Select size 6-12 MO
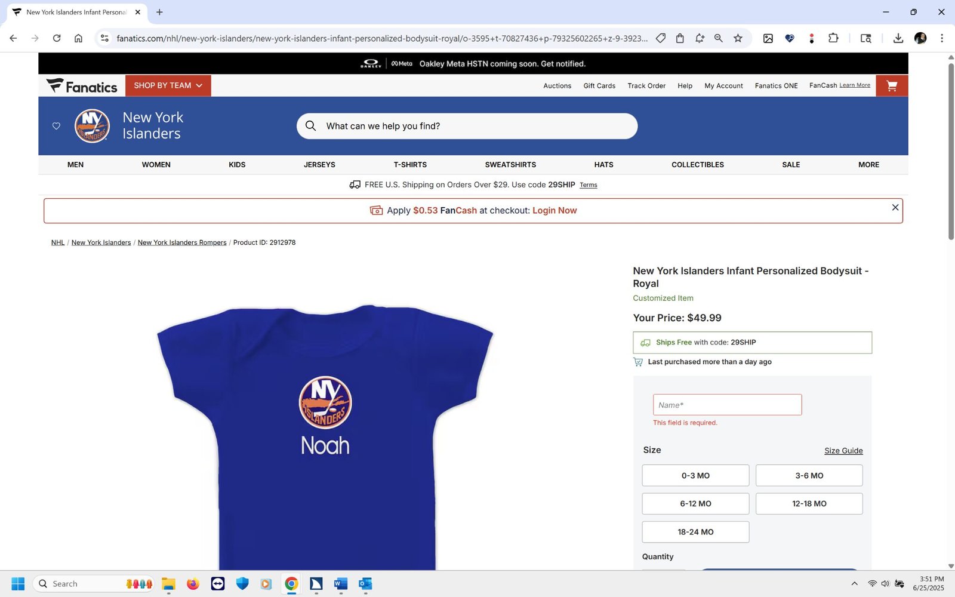 click(x=695, y=504)
